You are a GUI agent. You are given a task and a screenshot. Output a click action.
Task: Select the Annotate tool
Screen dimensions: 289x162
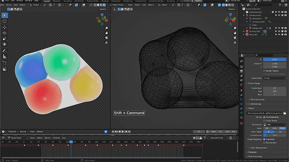4,51
